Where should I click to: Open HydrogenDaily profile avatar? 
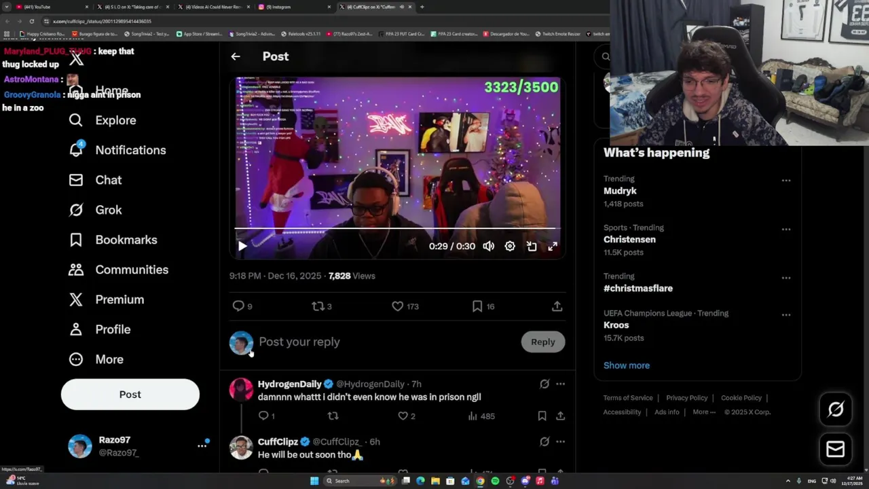(x=241, y=390)
